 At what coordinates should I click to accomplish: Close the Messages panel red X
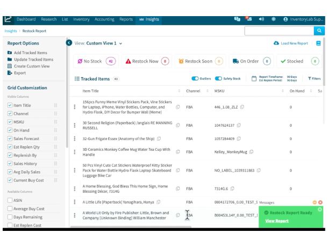pos(320,202)
